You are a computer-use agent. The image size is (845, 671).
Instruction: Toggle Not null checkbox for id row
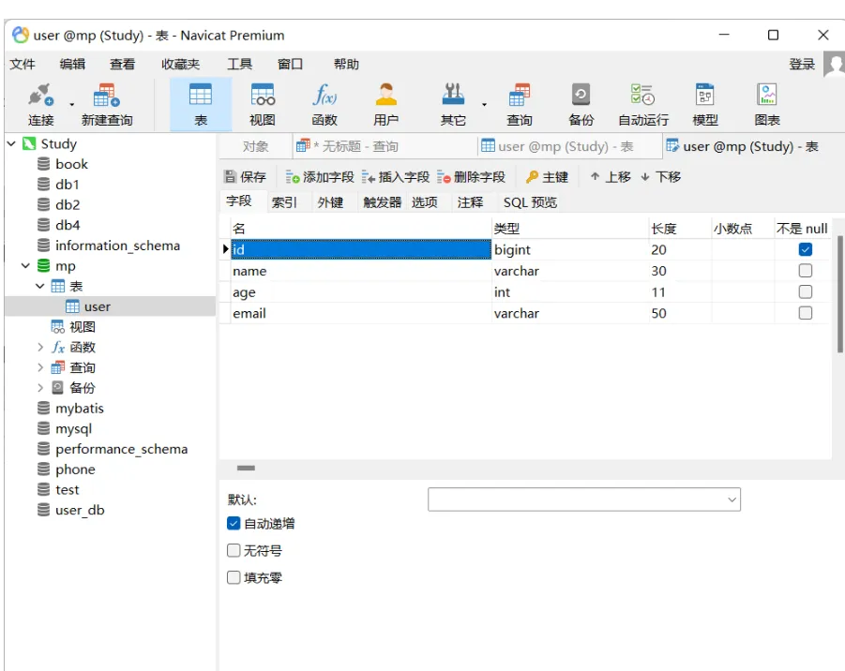pyautogui.click(x=805, y=249)
